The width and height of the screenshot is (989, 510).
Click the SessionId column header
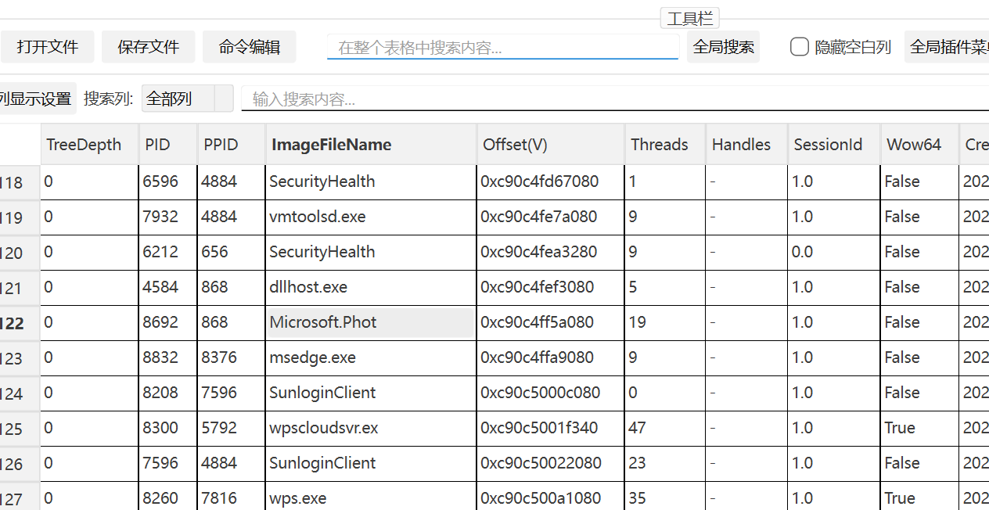click(x=834, y=144)
